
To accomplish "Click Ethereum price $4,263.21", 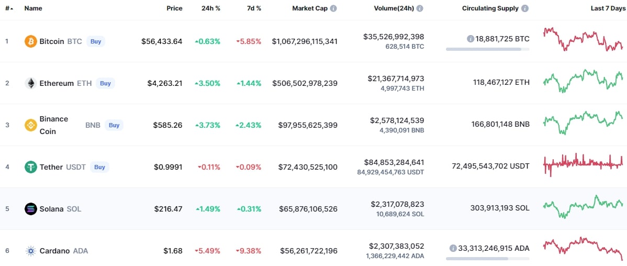I will tap(165, 83).
